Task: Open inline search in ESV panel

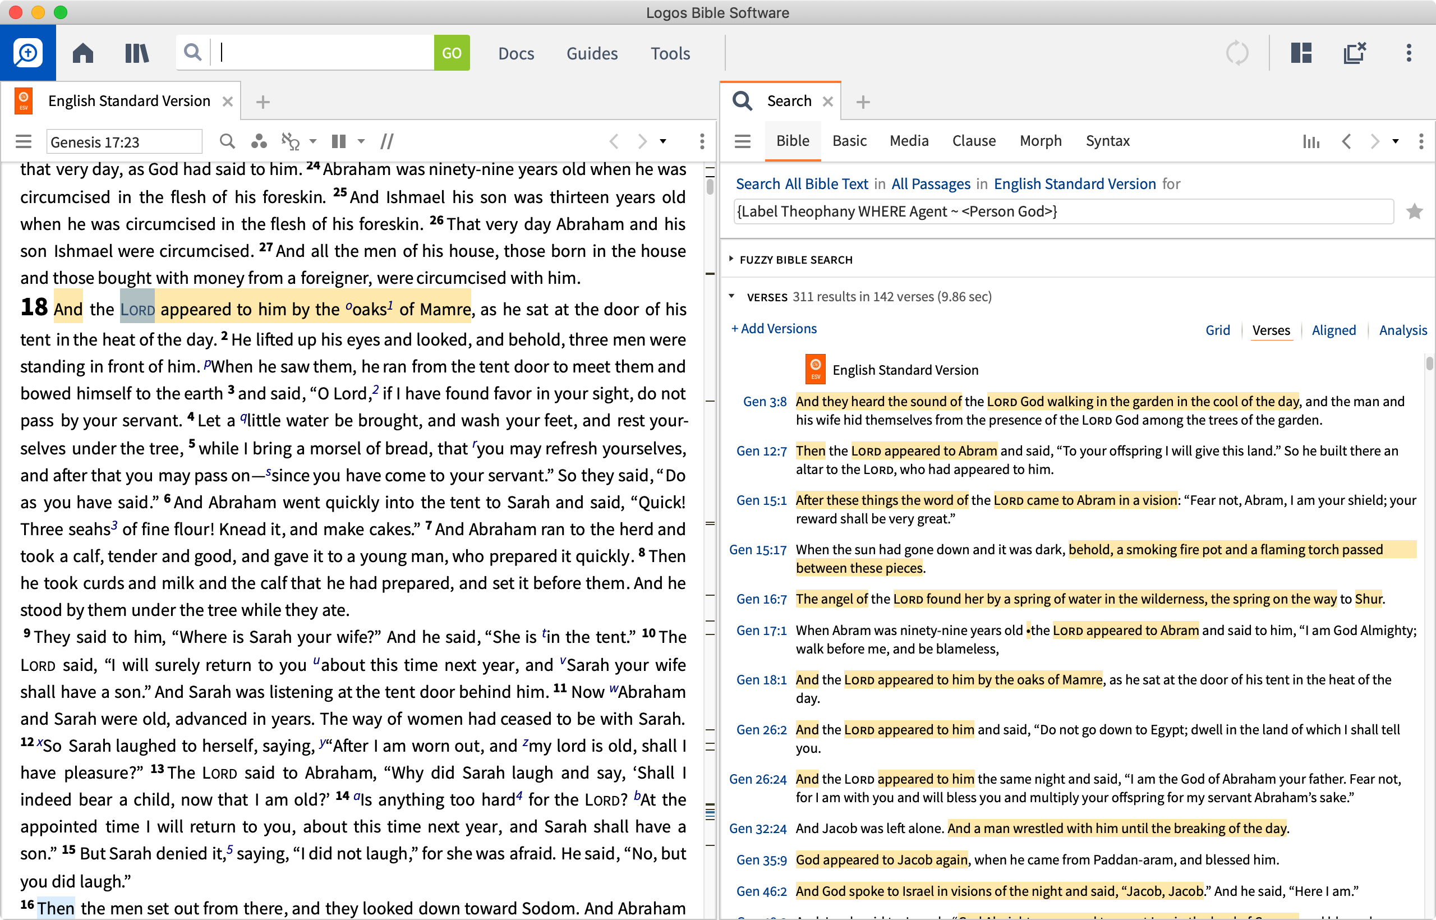Action: (x=227, y=141)
